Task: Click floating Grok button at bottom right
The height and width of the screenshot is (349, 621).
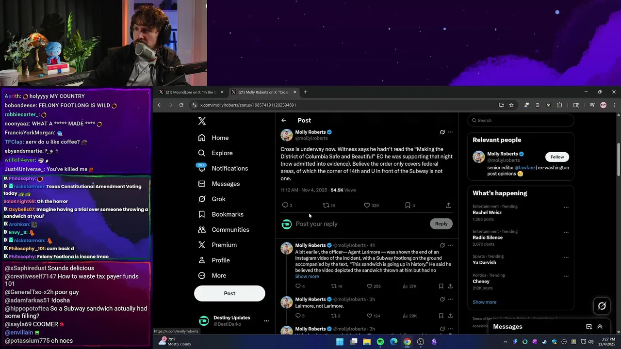Action: [x=602, y=306]
